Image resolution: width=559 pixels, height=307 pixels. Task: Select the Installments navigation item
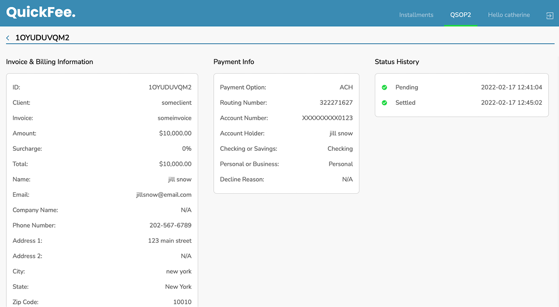[416, 15]
